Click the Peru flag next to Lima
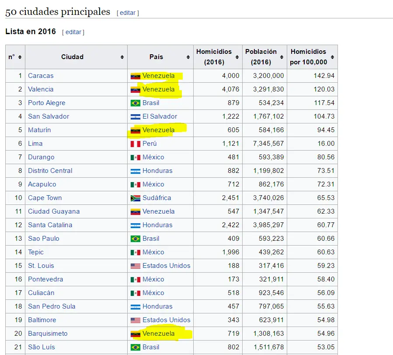The height and width of the screenshot is (355, 393). 135,144
